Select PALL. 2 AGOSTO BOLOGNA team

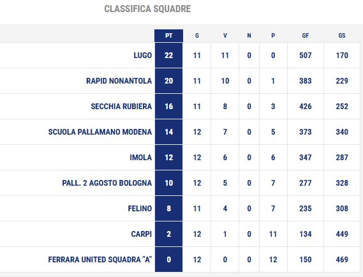[107, 183]
